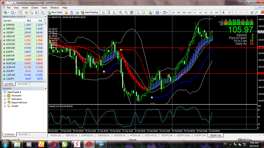Screen dimensions: 264x148
Task: Open the New Chart toolbar icon
Action: (5, 13)
